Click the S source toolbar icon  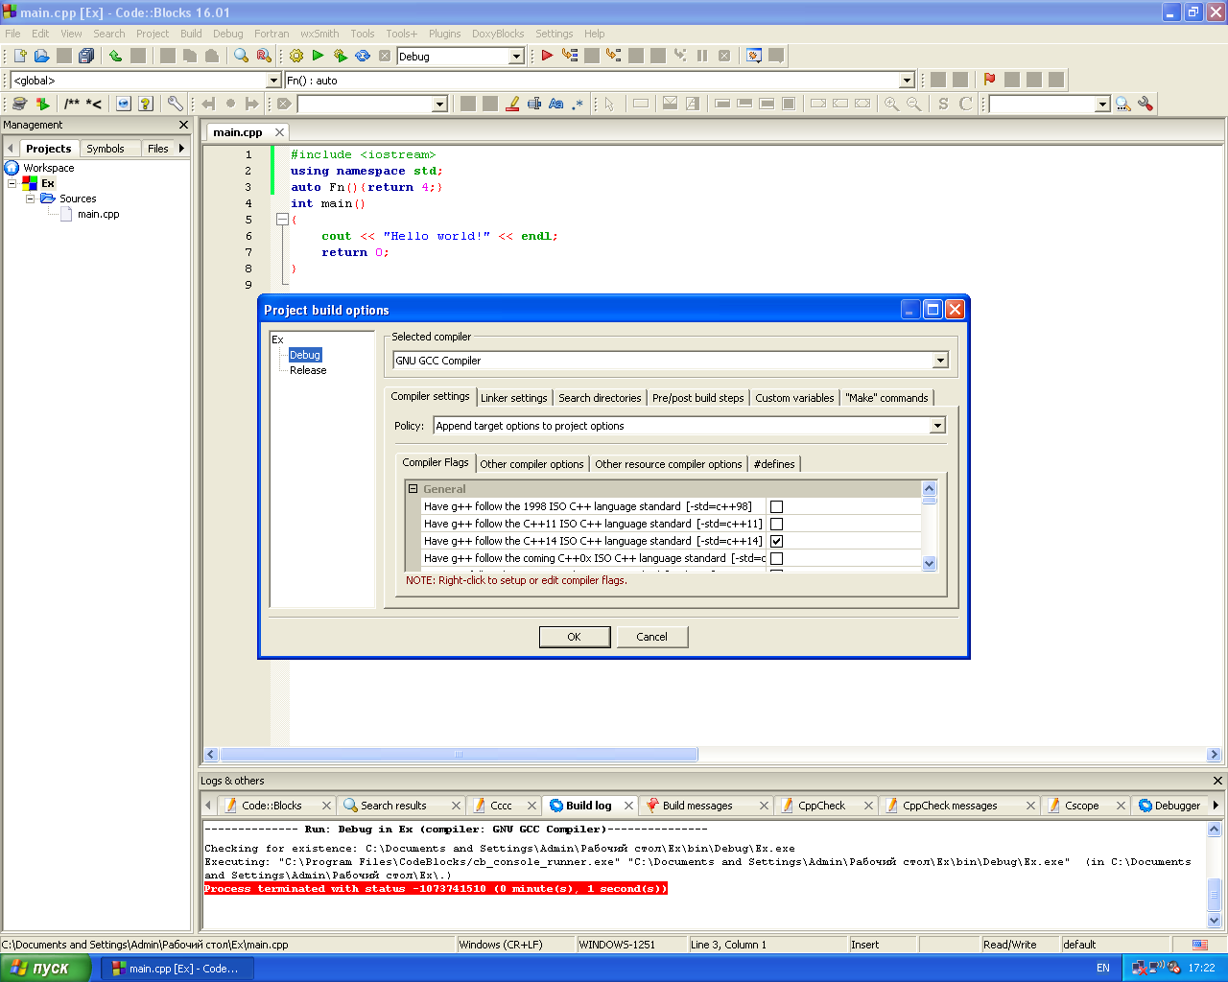[943, 104]
